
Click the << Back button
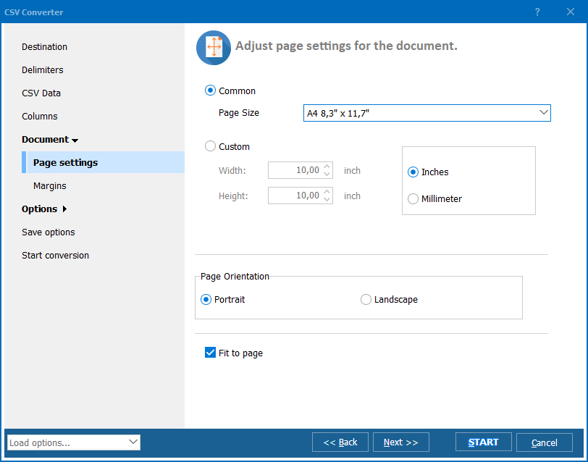pos(340,442)
